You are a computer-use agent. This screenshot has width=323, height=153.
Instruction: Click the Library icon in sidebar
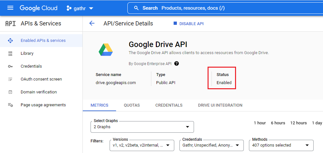(10, 53)
